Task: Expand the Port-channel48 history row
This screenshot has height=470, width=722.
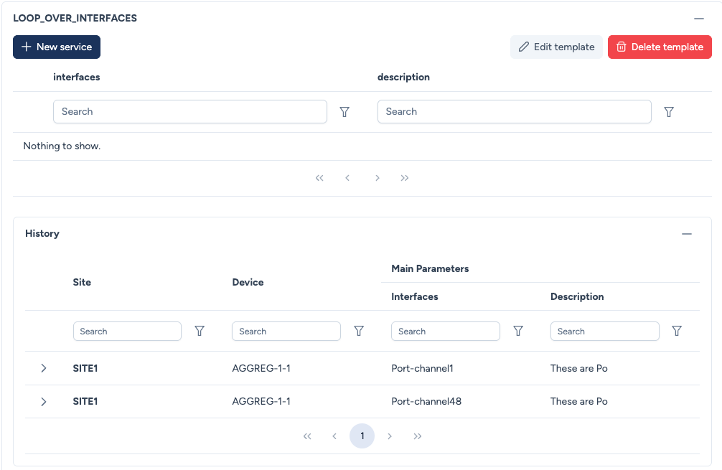Action: click(x=44, y=401)
